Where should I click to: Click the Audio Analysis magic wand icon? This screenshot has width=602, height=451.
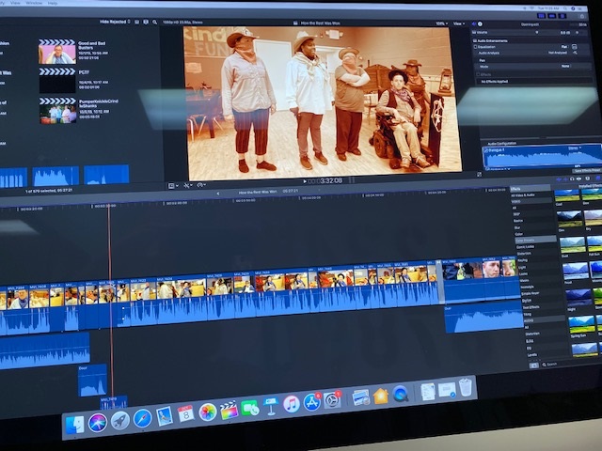click(575, 53)
